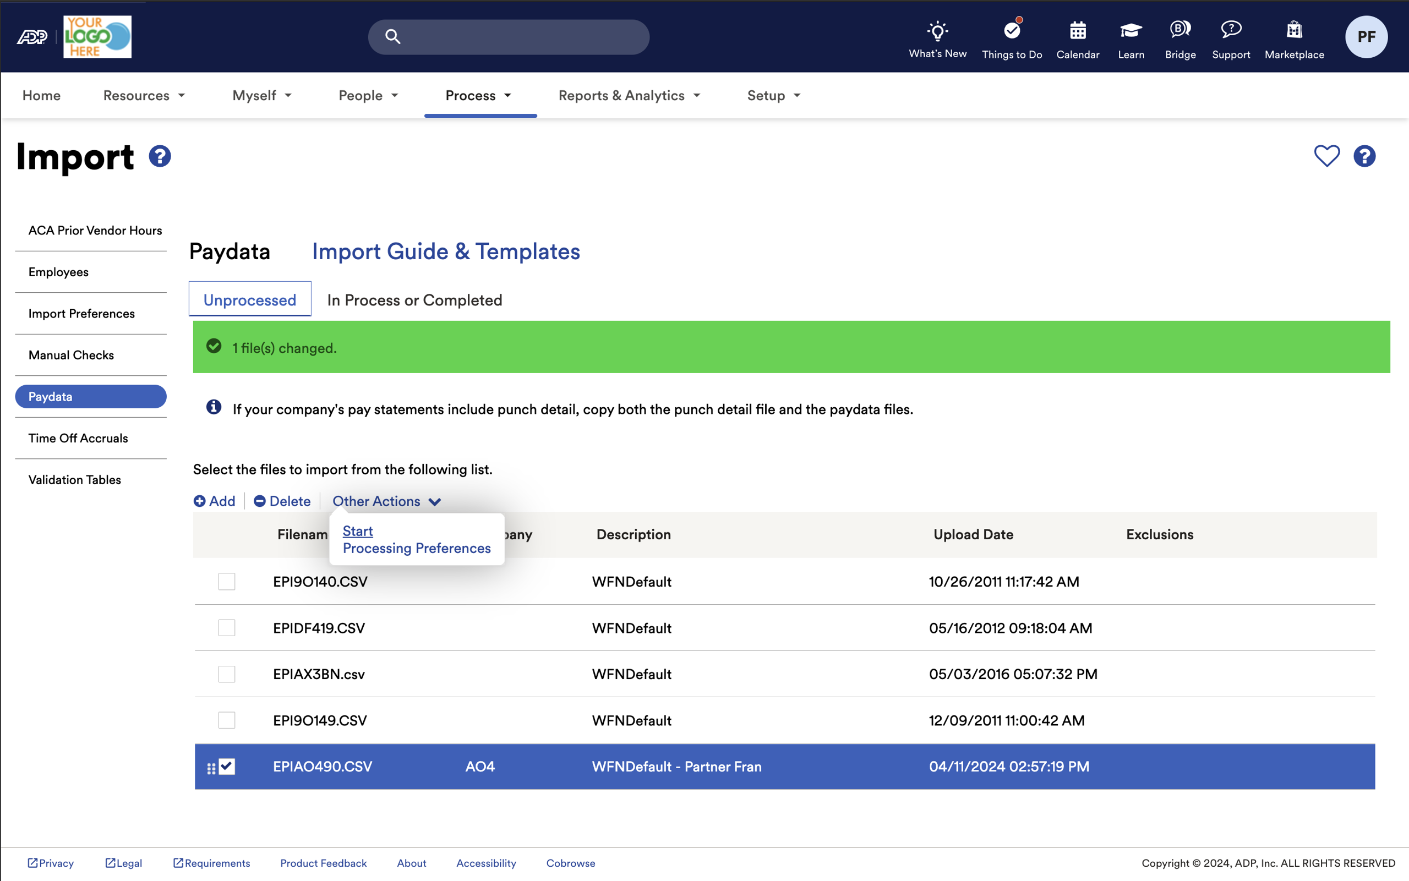Image resolution: width=1409 pixels, height=881 pixels.
Task: Expand the Setup menu
Action: pos(774,96)
